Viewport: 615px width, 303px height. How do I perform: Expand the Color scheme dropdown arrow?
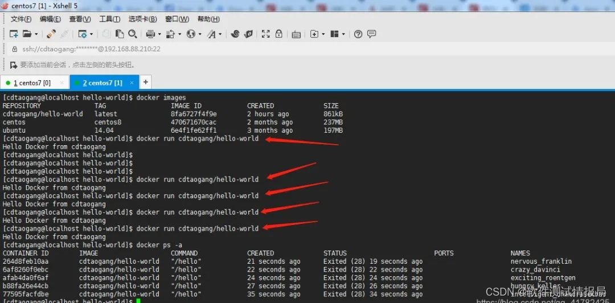tap(179, 35)
